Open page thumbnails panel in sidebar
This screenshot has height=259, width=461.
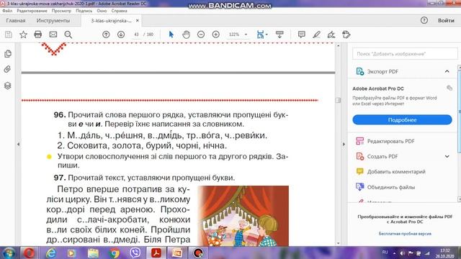tap(8, 54)
